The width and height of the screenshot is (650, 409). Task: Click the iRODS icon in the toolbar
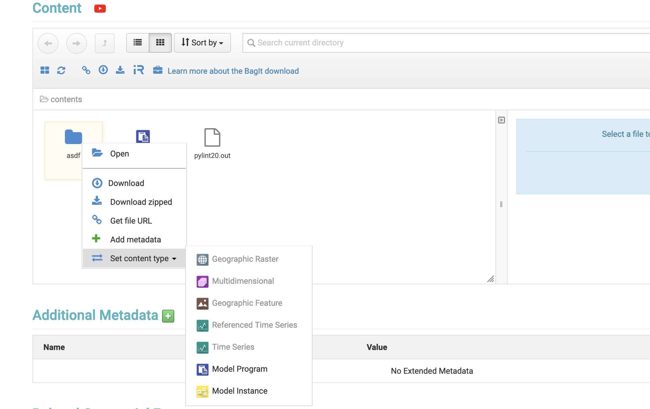click(x=138, y=70)
